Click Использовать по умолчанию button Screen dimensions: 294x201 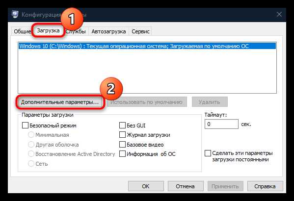point(147,102)
